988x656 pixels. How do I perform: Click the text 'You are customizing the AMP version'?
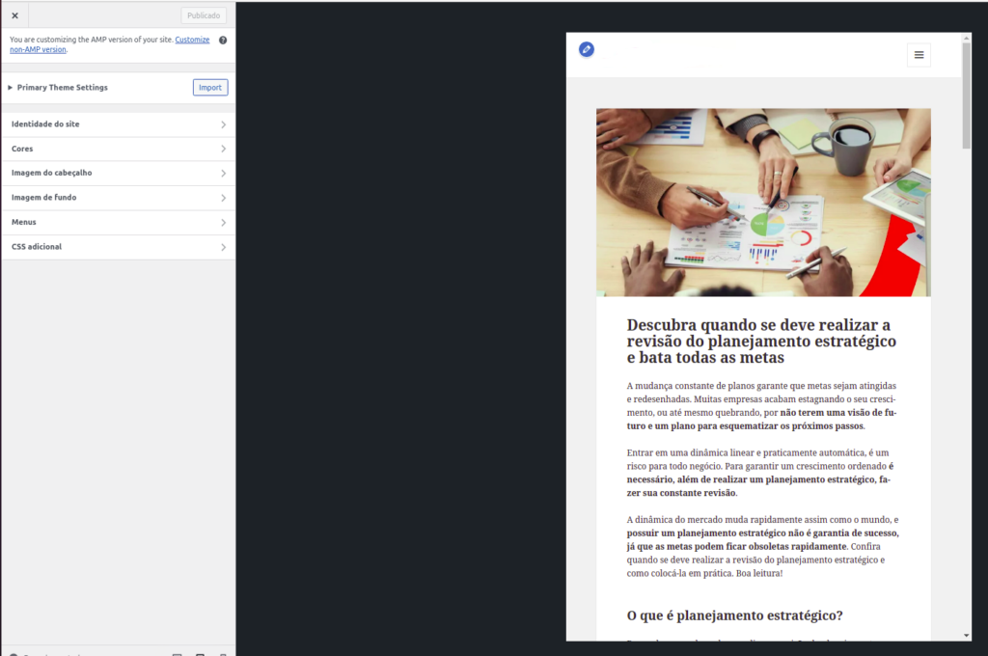point(92,40)
